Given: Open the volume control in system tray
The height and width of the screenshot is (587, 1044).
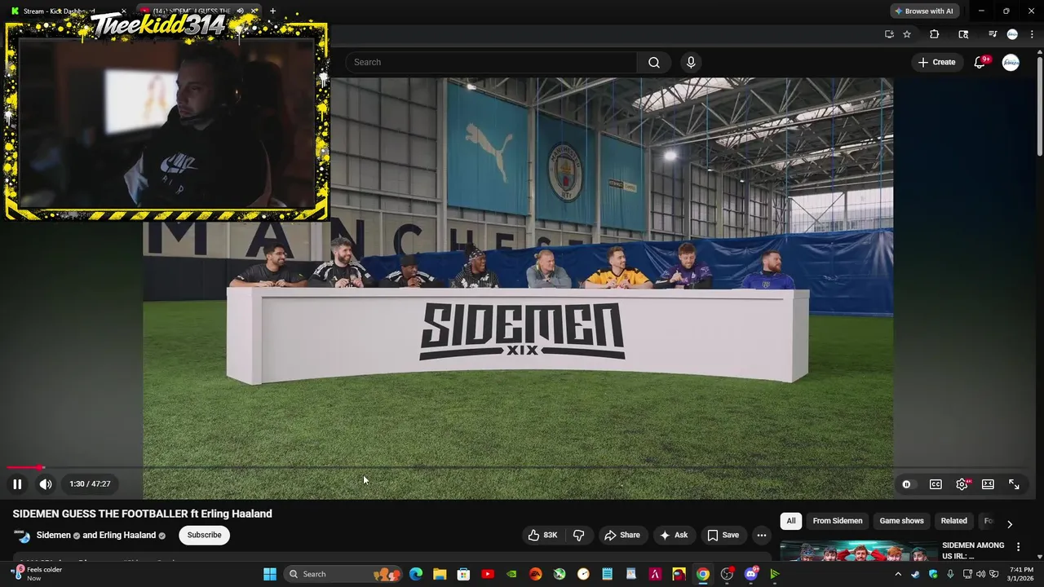Looking at the screenshot, I should (980, 574).
